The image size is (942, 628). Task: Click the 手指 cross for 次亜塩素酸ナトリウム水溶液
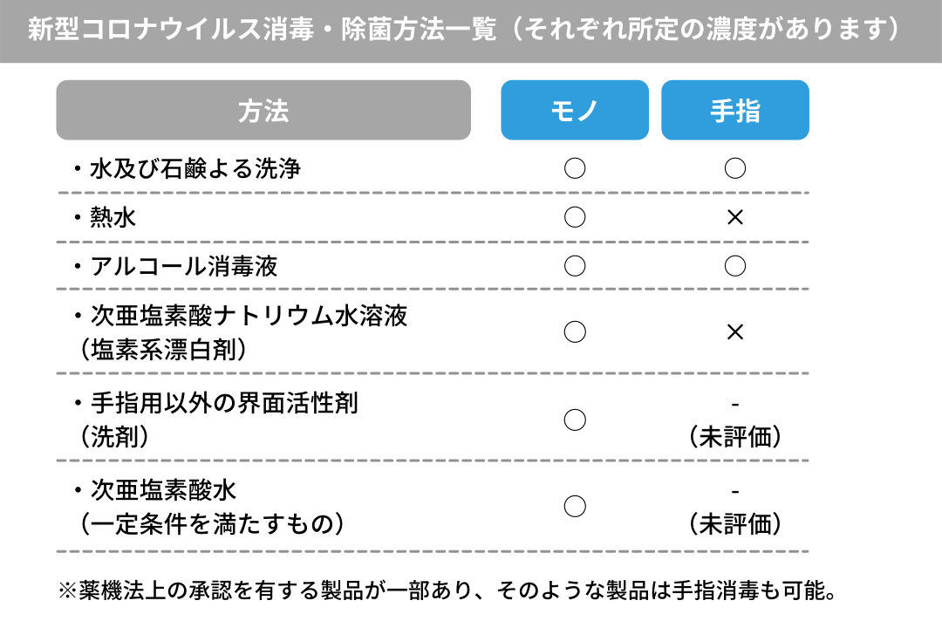(x=734, y=331)
